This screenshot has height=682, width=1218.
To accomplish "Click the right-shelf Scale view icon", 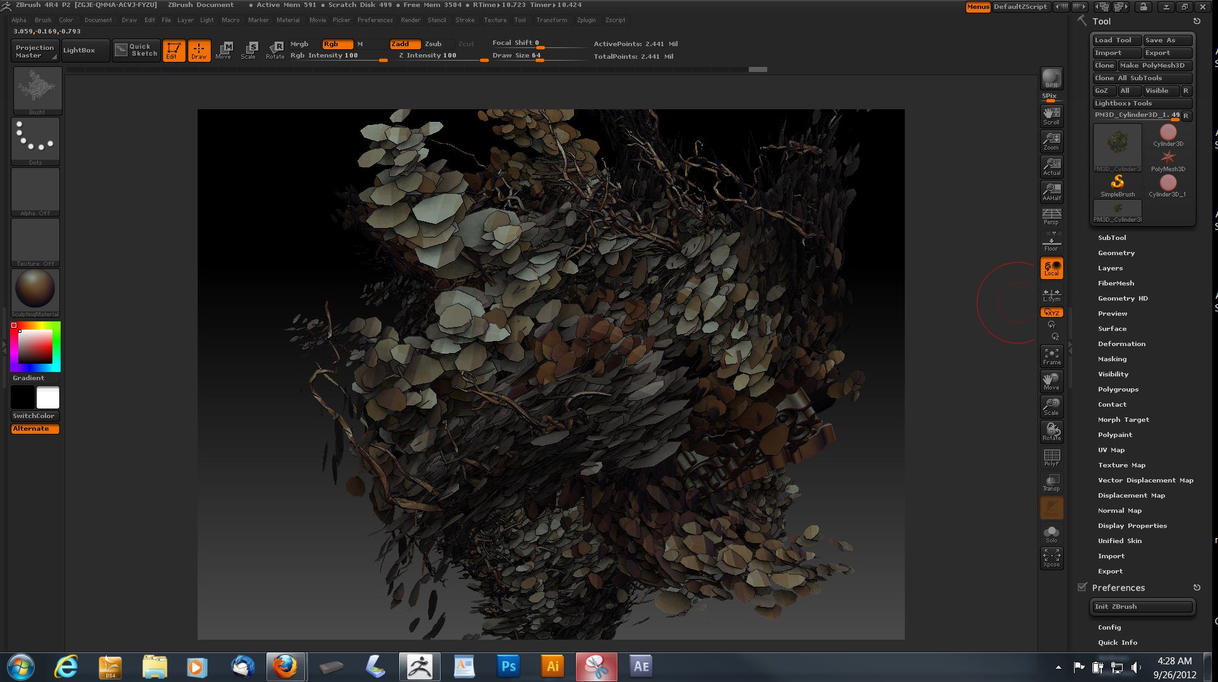I will click(1051, 406).
